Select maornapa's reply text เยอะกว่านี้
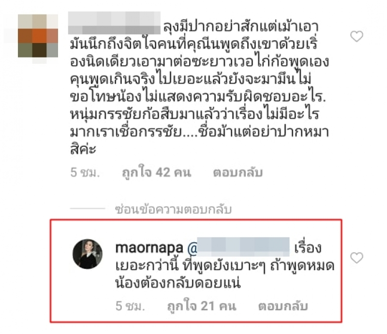This screenshot has height=334, width=387. (x=147, y=266)
